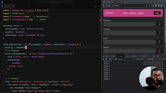Open the DevTools customize kebab menu
Image resolution: width=166 pixels, height=93 pixels.
(x=161, y=56)
